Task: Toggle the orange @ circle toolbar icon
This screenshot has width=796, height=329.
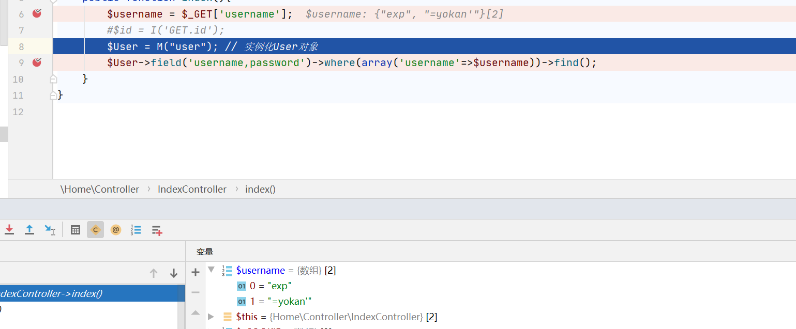Action: [116, 230]
